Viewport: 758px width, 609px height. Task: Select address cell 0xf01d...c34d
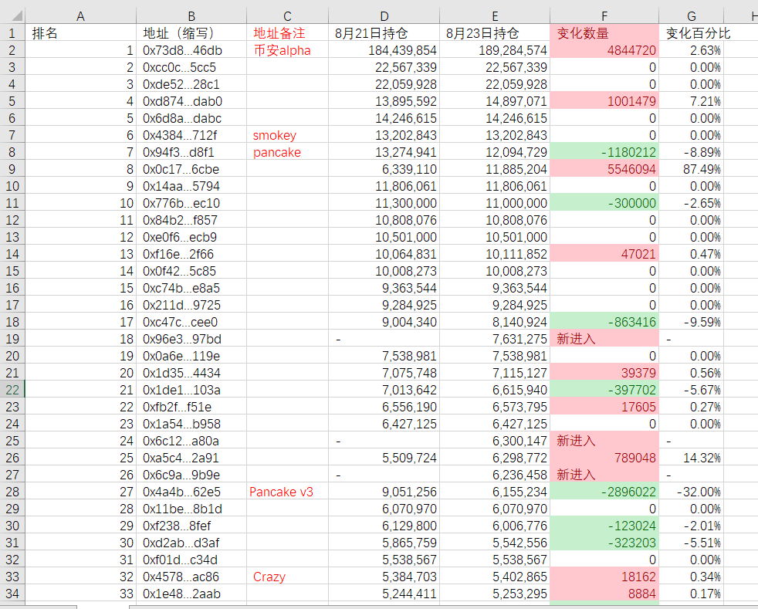[x=191, y=560]
